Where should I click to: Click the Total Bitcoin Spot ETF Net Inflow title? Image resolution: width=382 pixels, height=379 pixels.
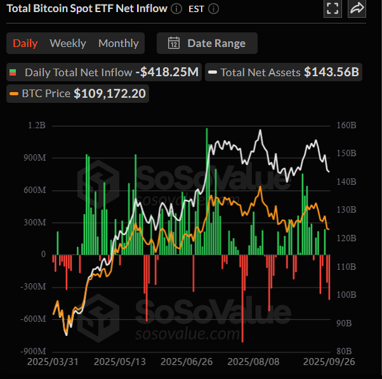[86, 9]
